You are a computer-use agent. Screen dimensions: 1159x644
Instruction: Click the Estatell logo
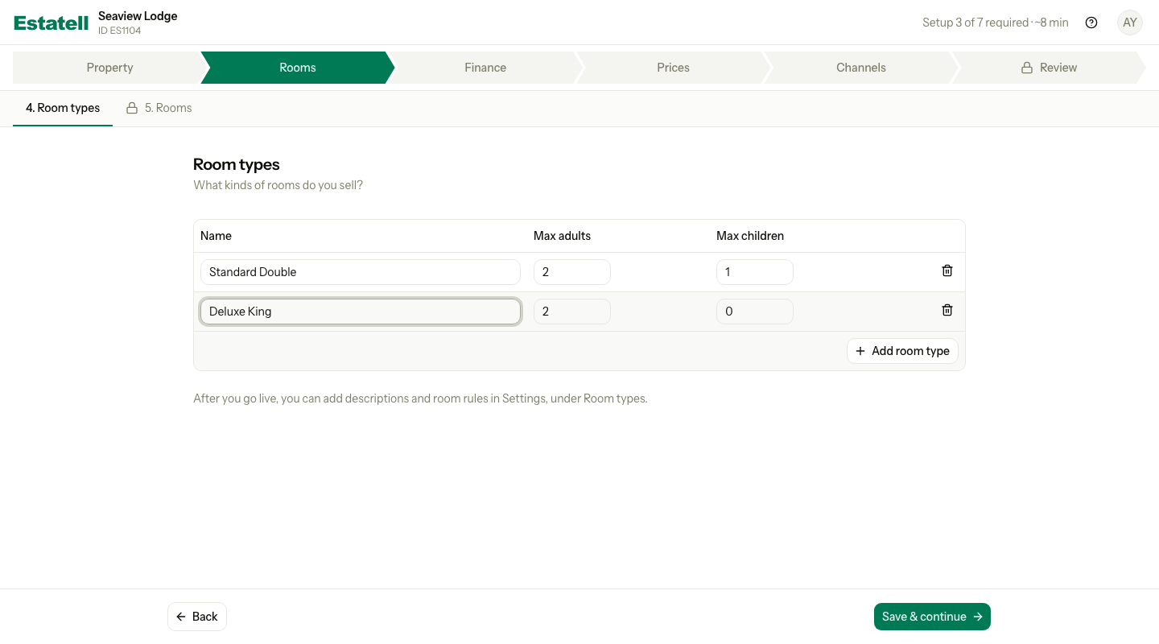point(52,23)
